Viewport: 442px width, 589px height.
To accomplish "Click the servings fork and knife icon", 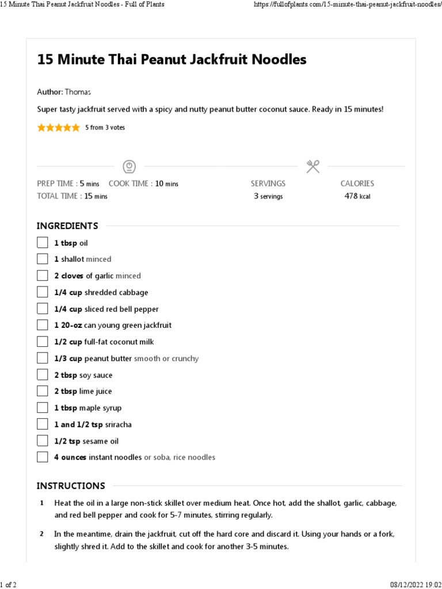I will click(x=313, y=167).
